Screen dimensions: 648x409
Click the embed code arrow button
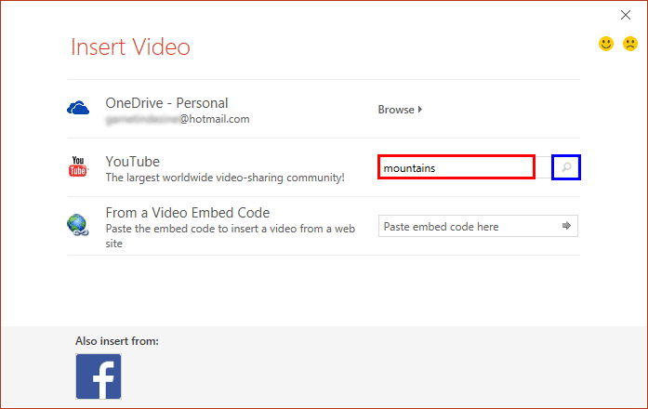point(566,226)
